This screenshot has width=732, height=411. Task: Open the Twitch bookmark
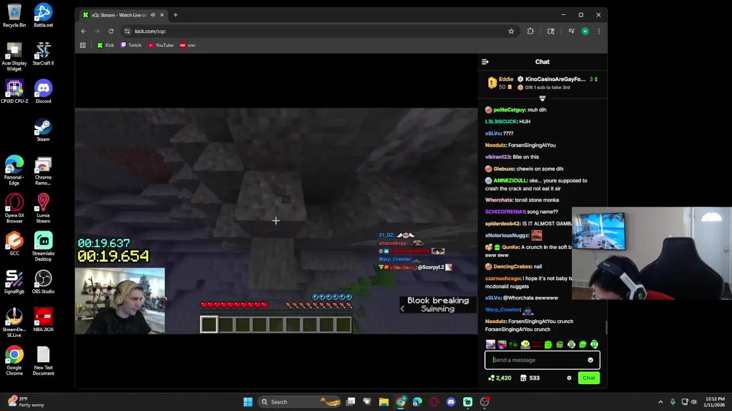131,45
